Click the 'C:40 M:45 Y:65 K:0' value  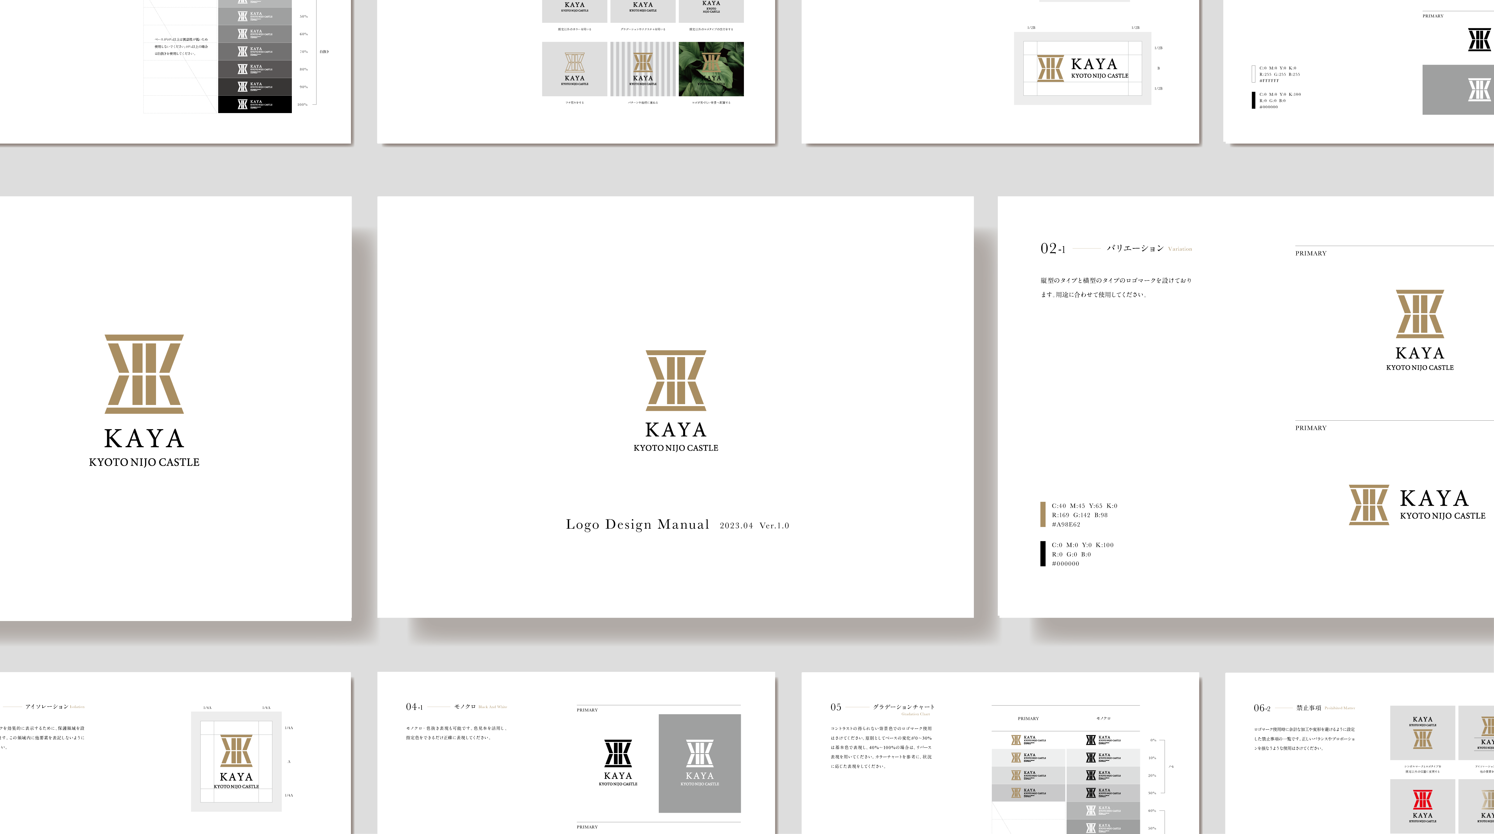coord(1084,506)
